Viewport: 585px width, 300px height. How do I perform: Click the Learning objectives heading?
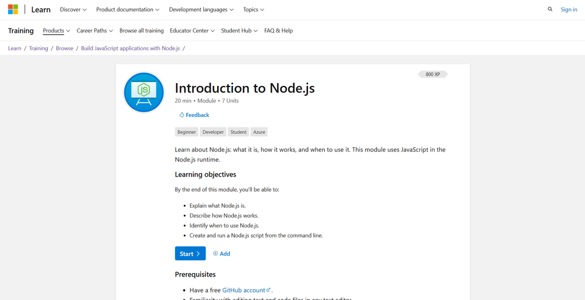206,174
